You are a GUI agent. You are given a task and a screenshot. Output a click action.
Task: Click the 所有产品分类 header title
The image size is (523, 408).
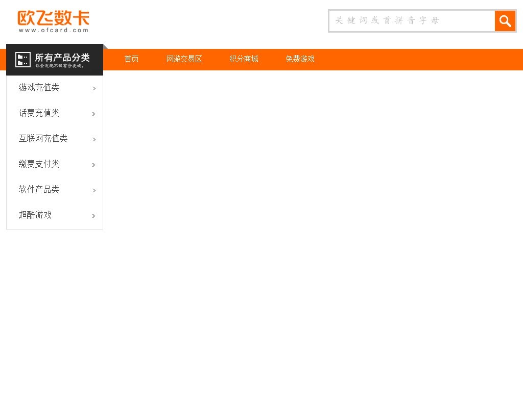62,58
